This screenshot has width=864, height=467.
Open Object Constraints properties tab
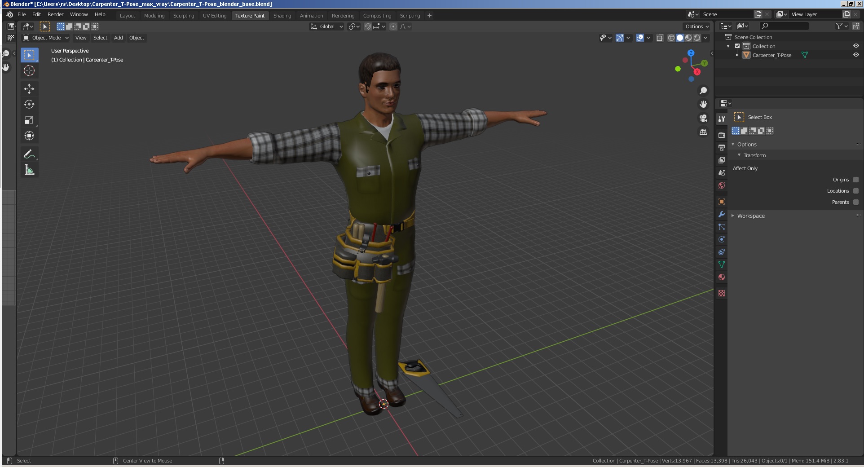[722, 252]
